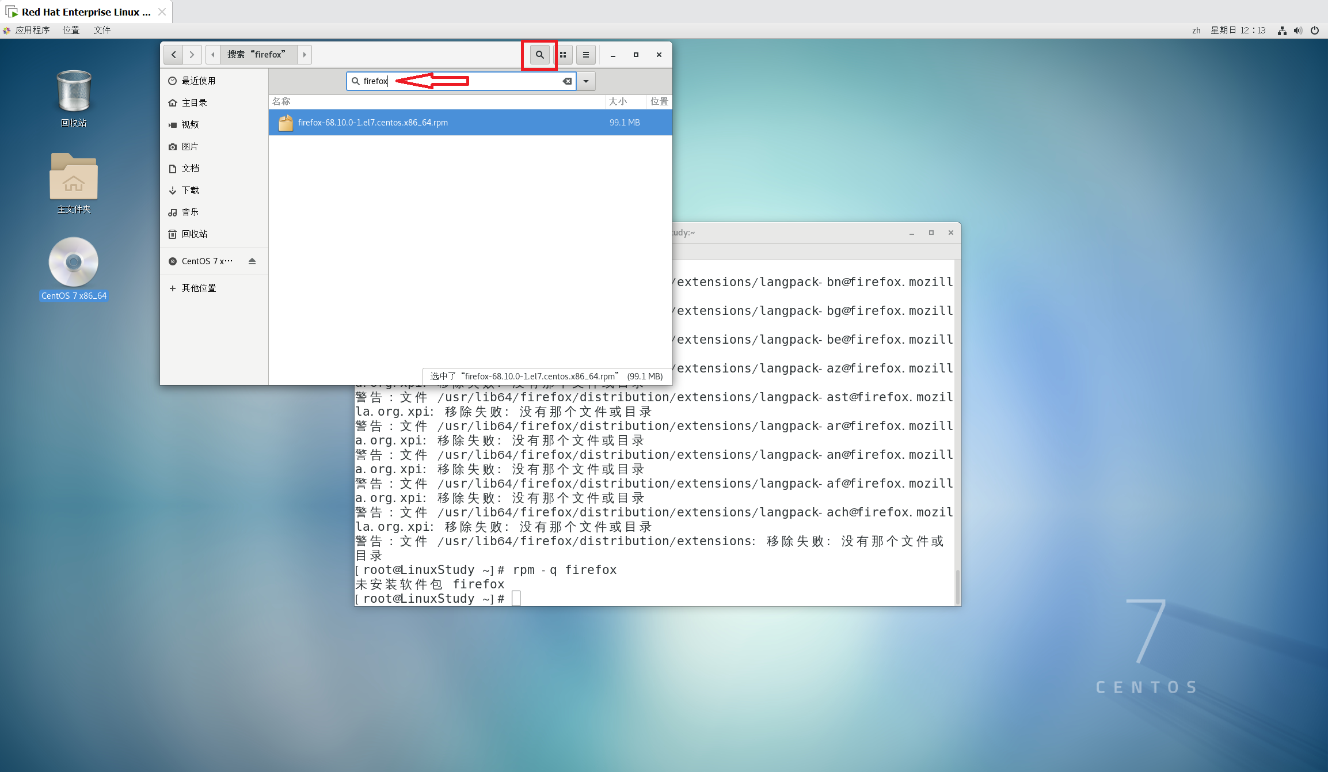Open the 应用程序 applications menu
The width and height of the screenshot is (1328, 772).
point(26,31)
